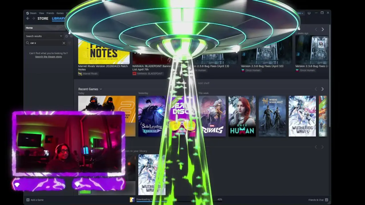The width and height of the screenshot is (365, 205).
Task: Go forward with the Steam forward arrow
Action: pos(33,19)
